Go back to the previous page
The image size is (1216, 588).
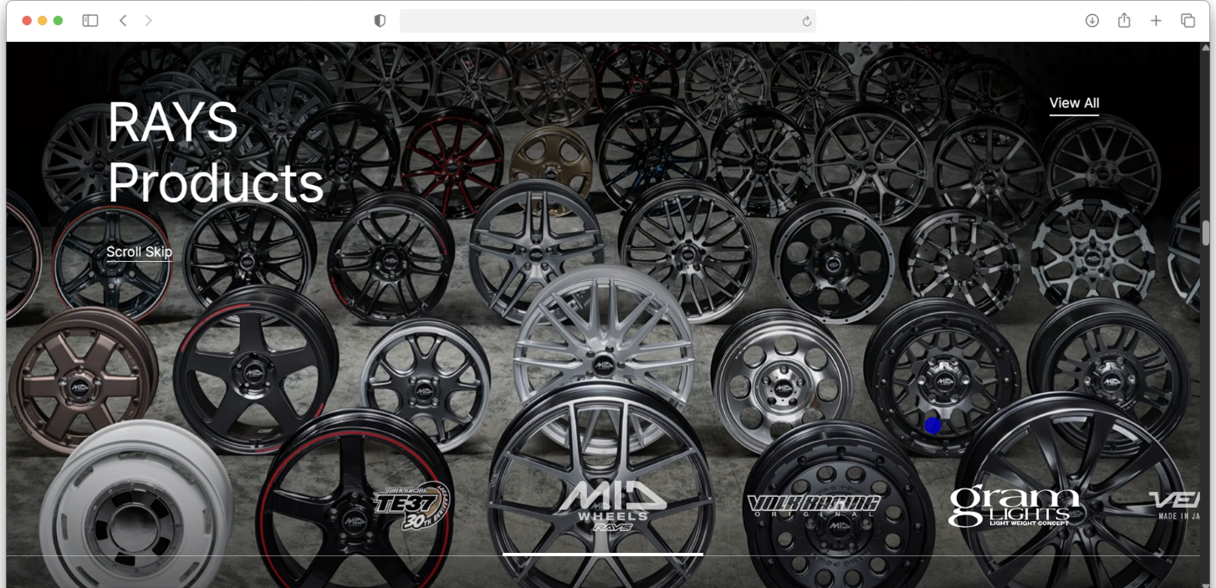123,21
